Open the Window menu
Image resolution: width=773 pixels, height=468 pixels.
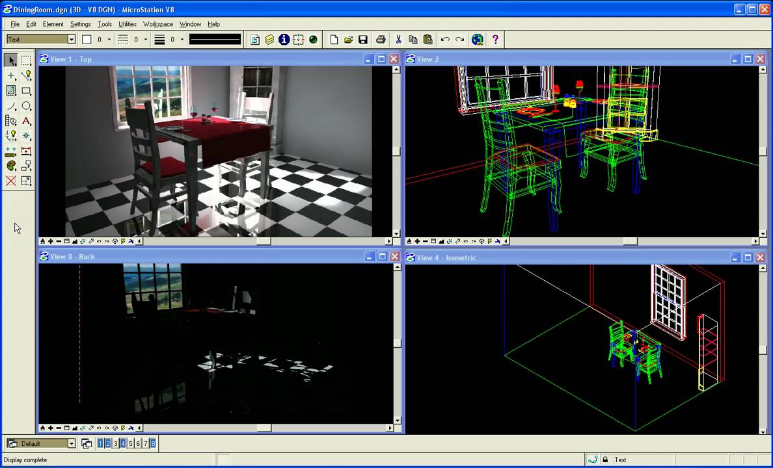(190, 24)
